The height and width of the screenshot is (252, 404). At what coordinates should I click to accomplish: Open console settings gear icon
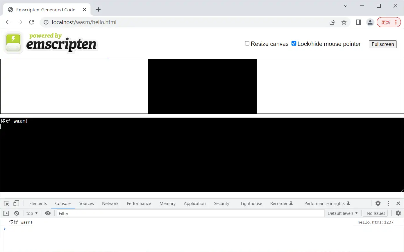398,213
